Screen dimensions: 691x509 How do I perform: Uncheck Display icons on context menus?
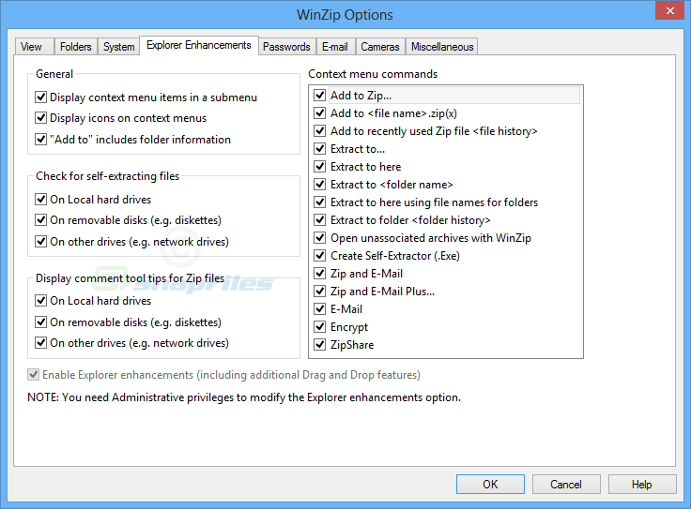(x=41, y=118)
